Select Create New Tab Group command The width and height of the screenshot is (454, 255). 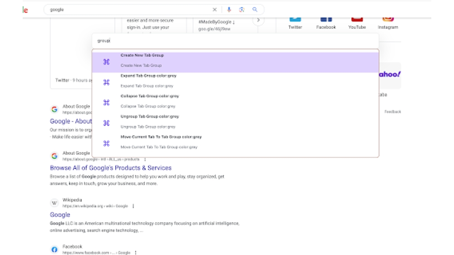(x=235, y=62)
